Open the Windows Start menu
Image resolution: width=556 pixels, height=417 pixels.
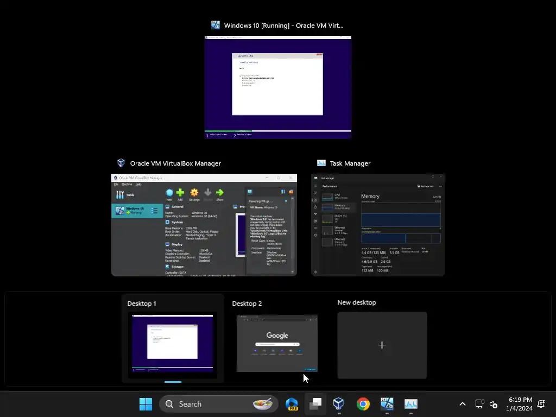(x=146, y=404)
